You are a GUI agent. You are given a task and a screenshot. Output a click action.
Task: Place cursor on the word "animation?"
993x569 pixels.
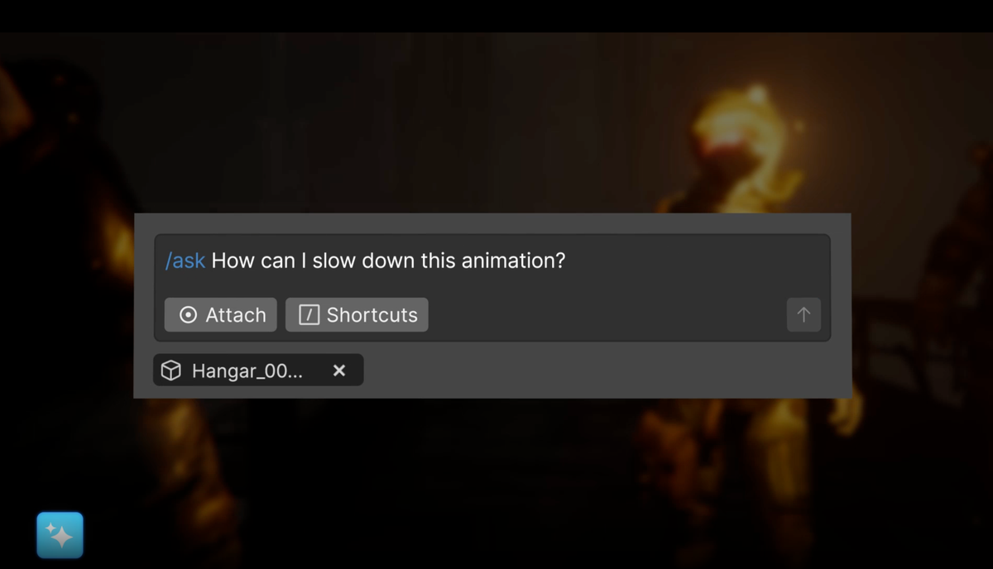tap(513, 261)
